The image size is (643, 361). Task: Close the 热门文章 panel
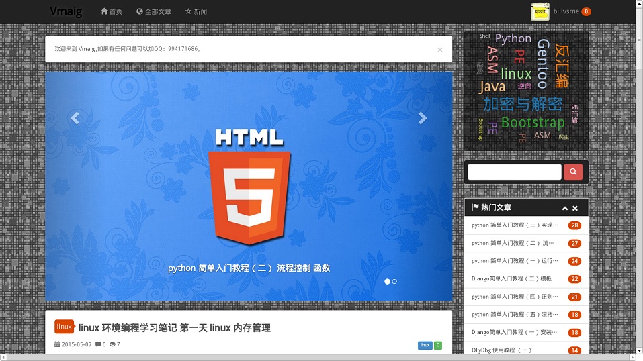(x=575, y=208)
